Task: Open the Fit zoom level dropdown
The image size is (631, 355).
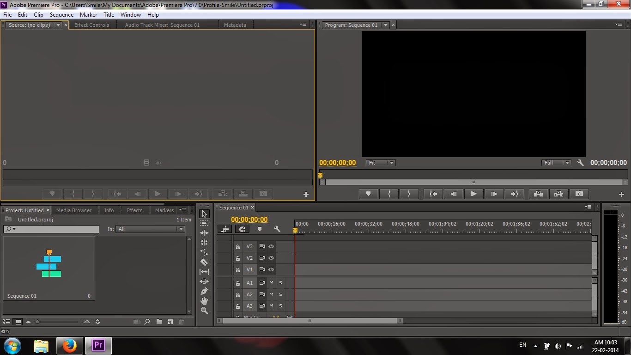Action: pyautogui.click(x=381, y=163)
